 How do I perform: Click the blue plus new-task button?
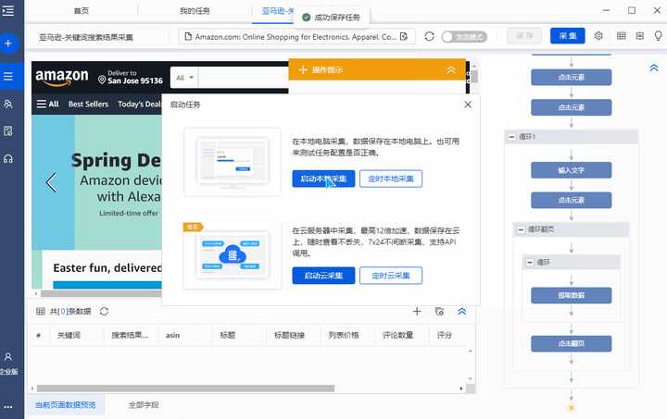pyautogui.click(x=8, y=43)
